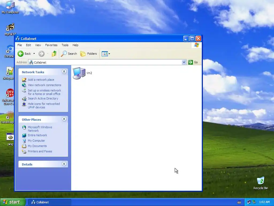Click the Entire Network globe icon
Screen dimensions: 274x206
[24, 135]
